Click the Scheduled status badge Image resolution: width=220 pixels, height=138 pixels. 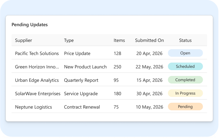click(x=185, y=66)
